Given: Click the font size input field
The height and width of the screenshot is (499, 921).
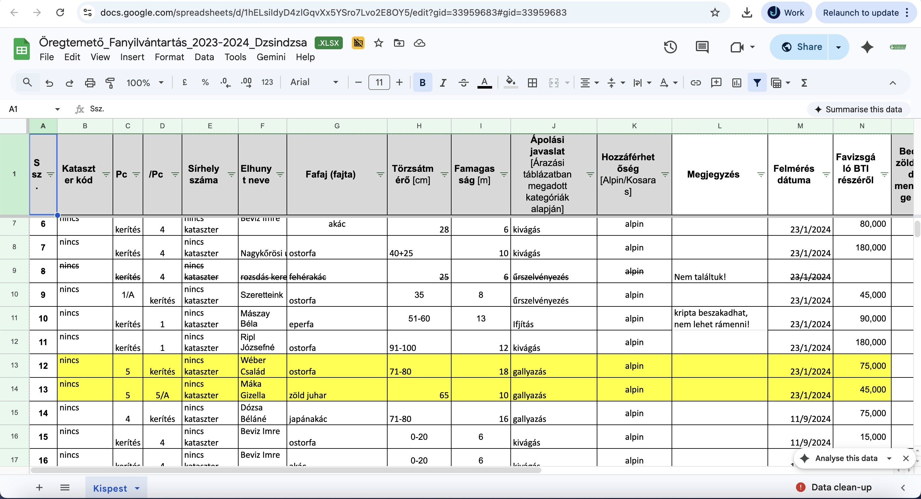Looking at the screenshot, I should point(379,83).
